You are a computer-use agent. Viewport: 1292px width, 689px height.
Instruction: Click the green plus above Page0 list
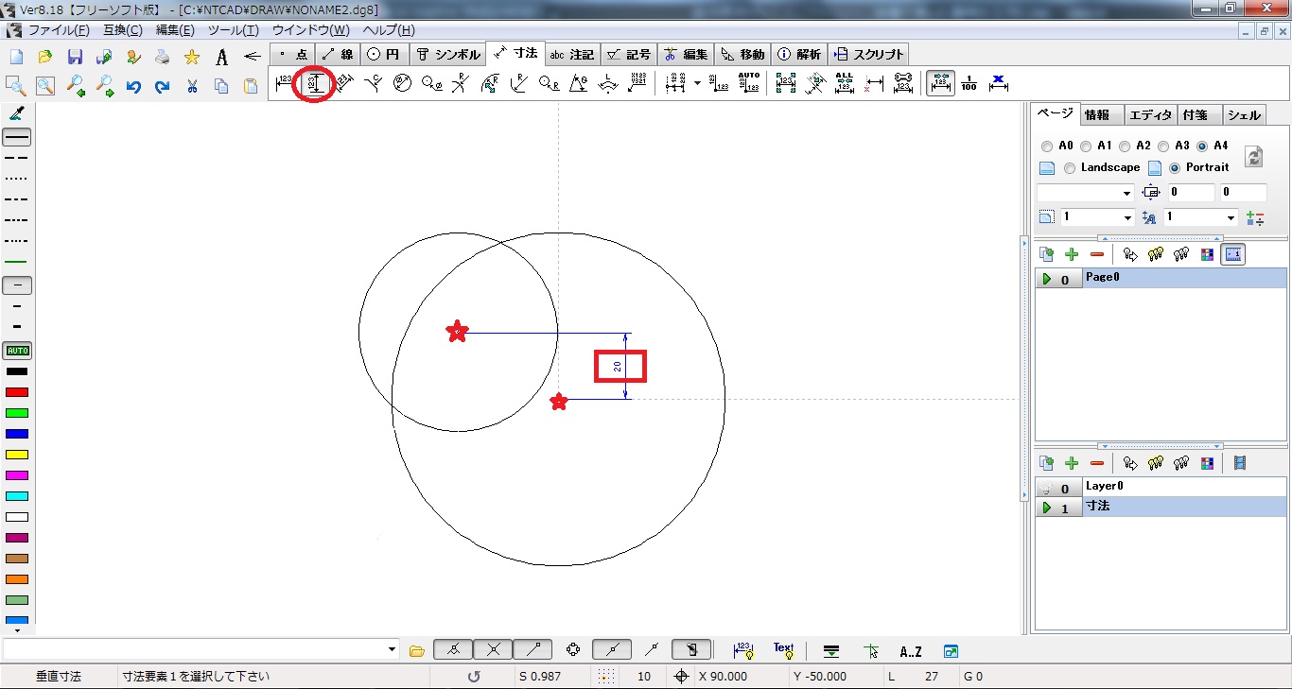(x=1072, y=254)
